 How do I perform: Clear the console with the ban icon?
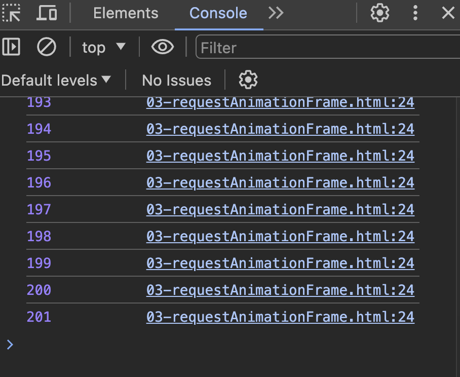coord(47,48)
